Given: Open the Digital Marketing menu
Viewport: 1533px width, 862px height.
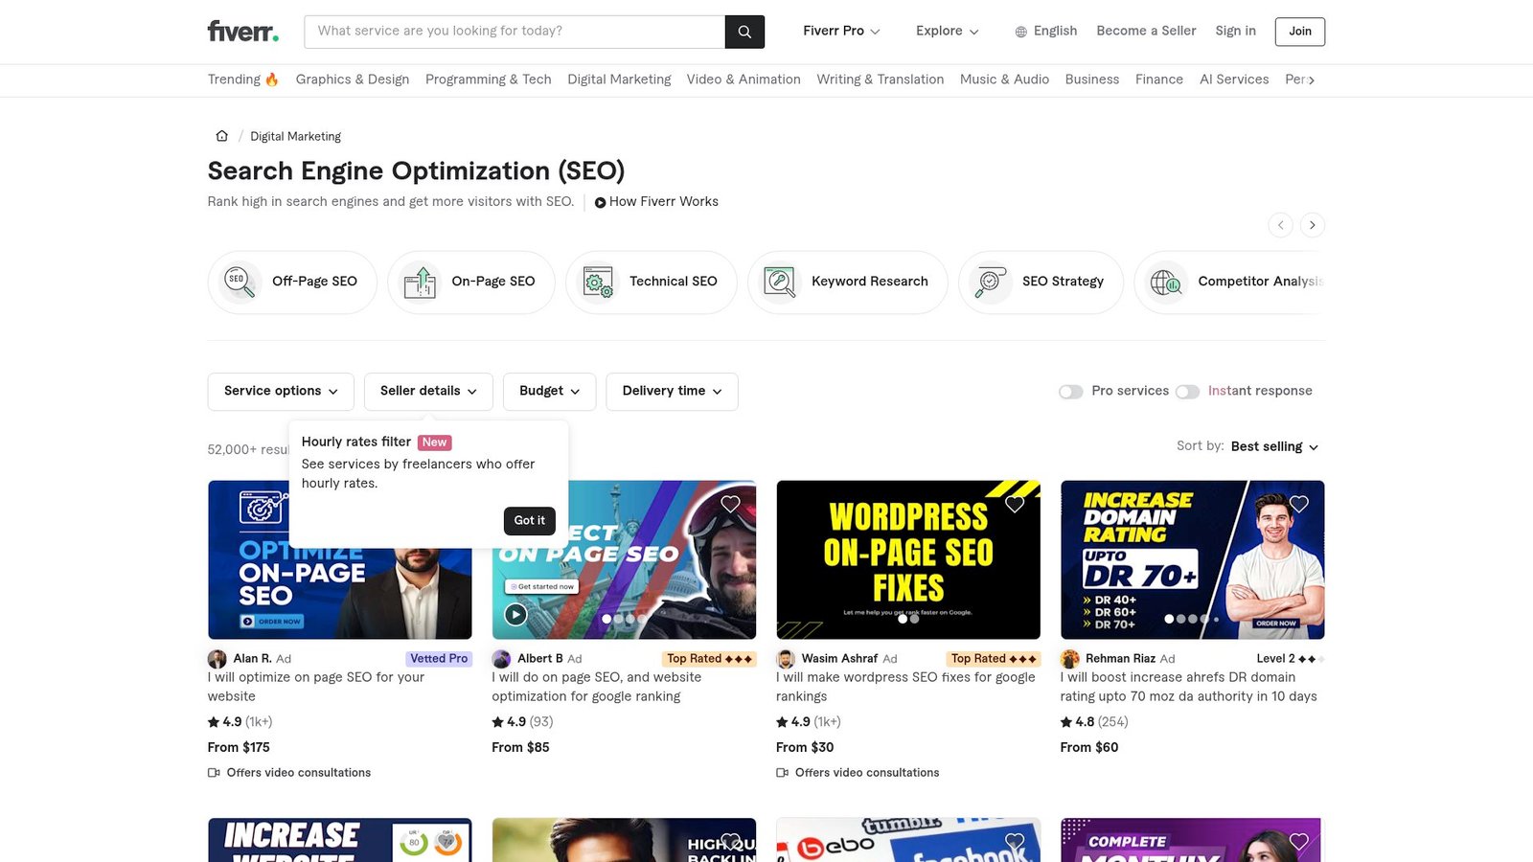Looking at the screenshot, I should pos(619,79).
